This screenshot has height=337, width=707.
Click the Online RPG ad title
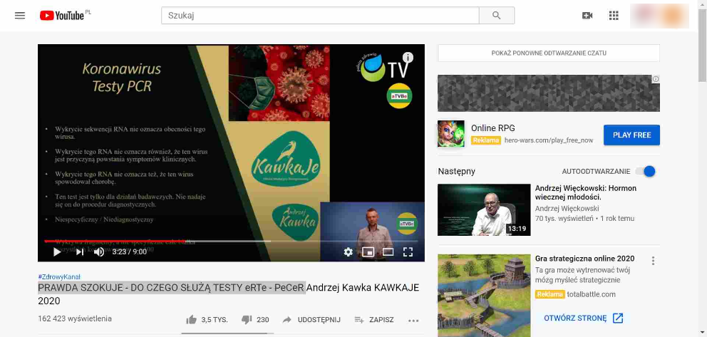(492, 128)
